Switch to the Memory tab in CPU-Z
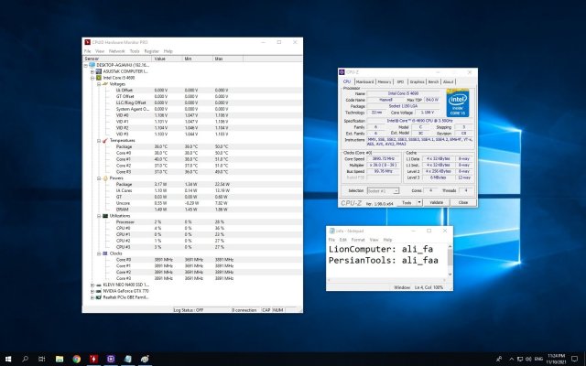The height and width of the screenshot is (366, 586). (384, 81)
